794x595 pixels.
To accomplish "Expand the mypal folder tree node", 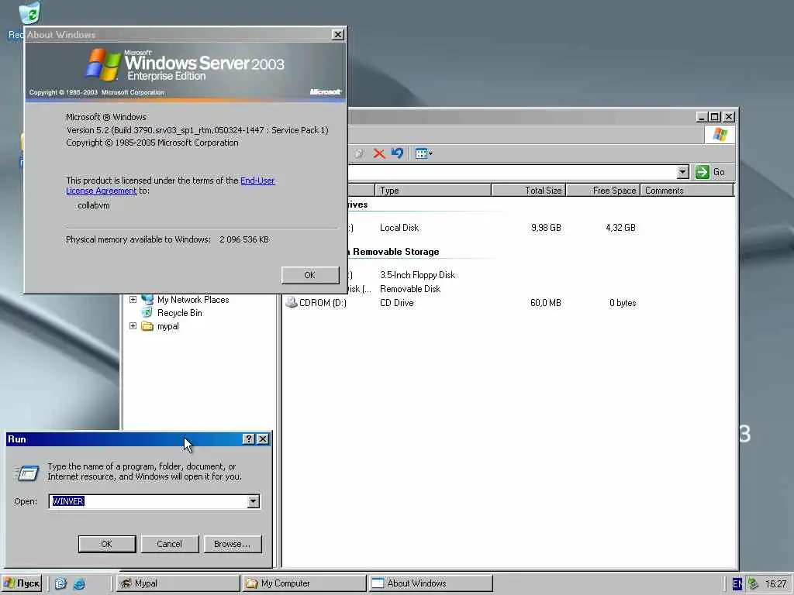I will point(133,326).
